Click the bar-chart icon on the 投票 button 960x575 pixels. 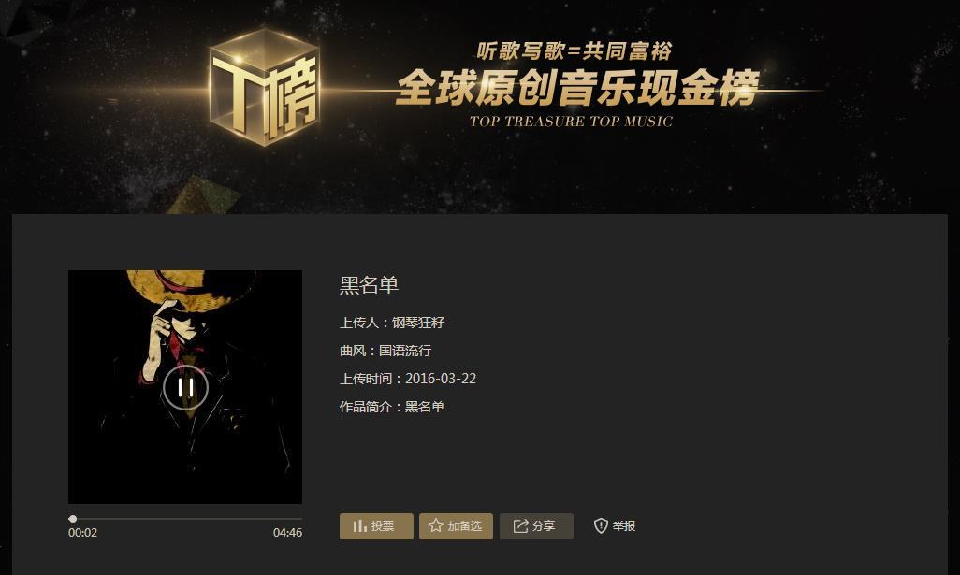point(360,526)
